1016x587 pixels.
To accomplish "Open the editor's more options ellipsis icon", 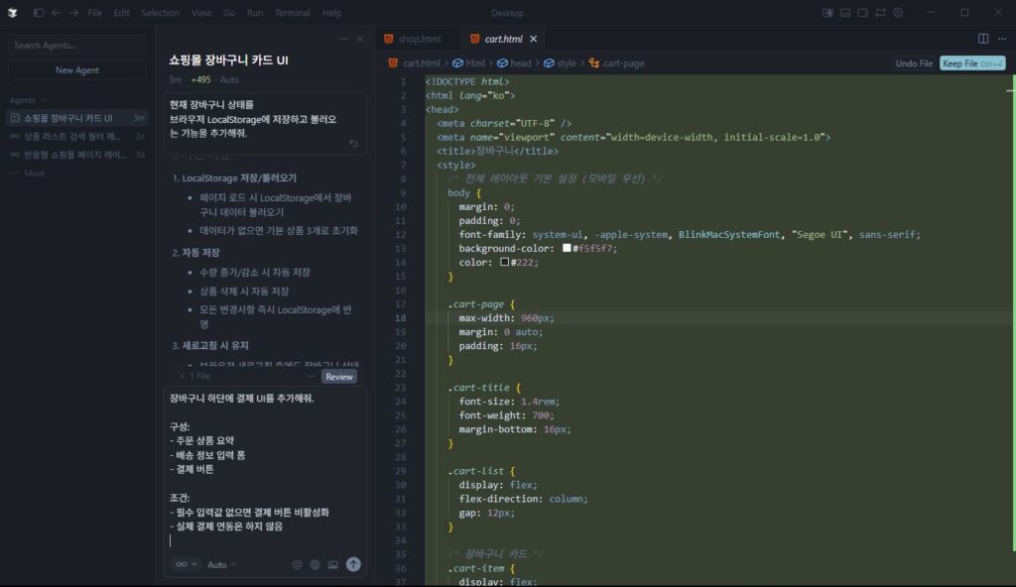I will point(1002,39).
